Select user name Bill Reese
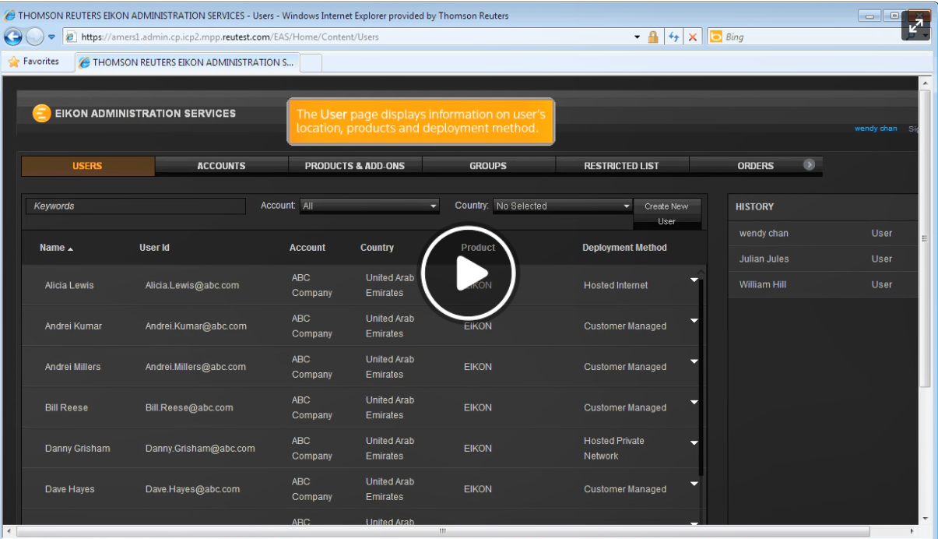 [x=66, y=408]
